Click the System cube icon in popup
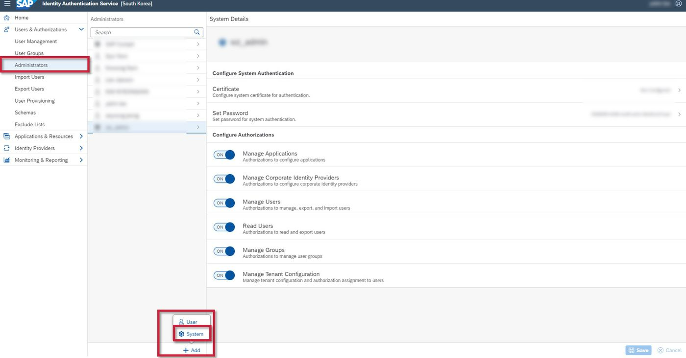Image resolution: width=686 pixels, height=358 pixels. [x=181, y=334]
